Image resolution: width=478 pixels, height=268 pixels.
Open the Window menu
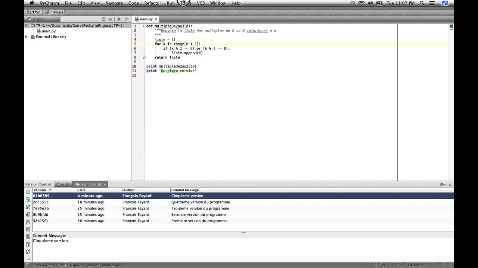pyautogui.click(x=218, y=3)
